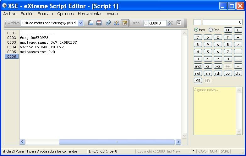Click the rightmost toolbar icon after the wrench
This screenshot has height=156, width=246.
coord(179,23)
